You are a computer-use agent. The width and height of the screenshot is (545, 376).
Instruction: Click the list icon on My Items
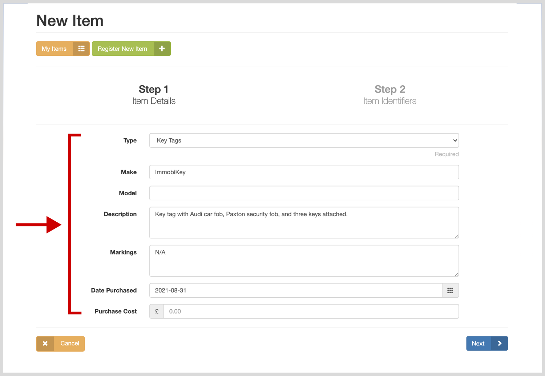(x=81, y=49)
